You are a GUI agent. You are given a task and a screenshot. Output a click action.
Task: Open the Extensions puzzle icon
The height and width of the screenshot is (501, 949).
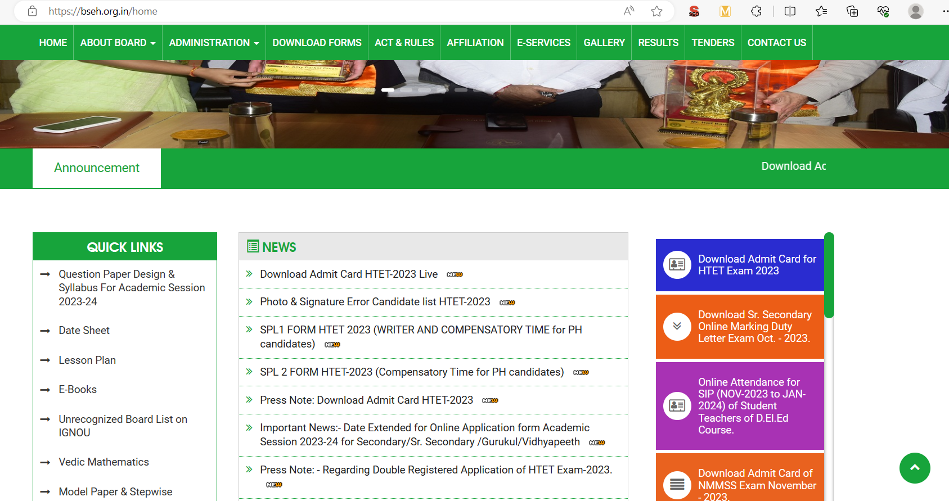[x=757, y=11]
